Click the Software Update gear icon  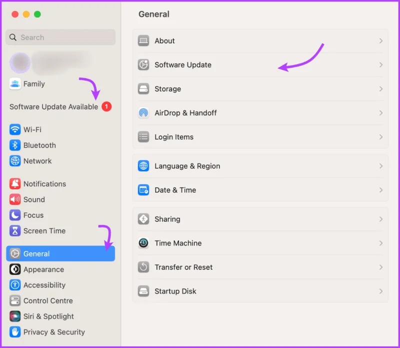pyautogui.click(x=143, y=65)
